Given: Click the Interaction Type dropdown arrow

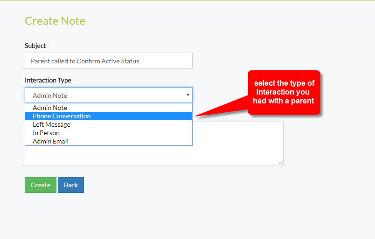Looking at the screenshot, I should pyautogui.click(x=187, y=95).
